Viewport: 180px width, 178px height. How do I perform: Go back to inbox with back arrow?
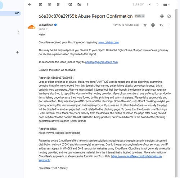(x=30, y=5)
